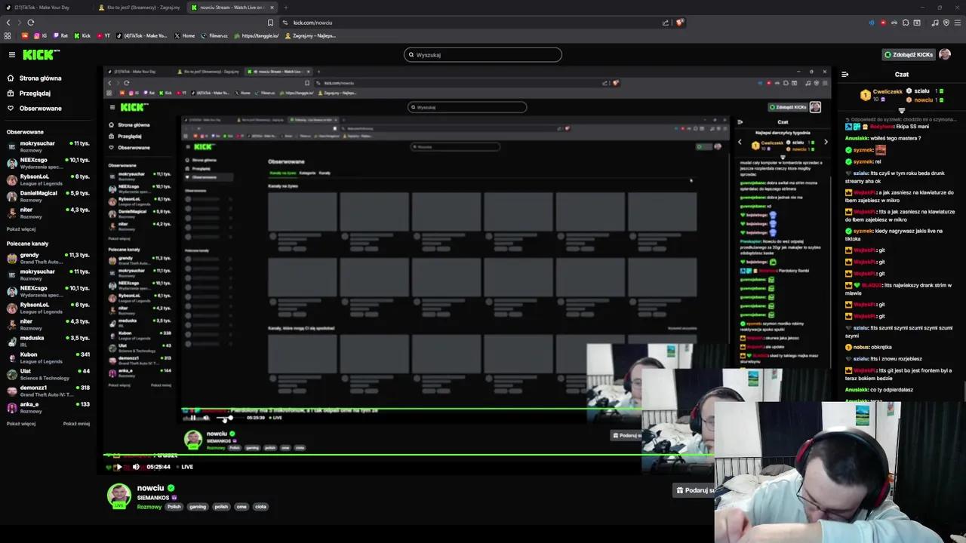Open demonzz1 channel in sidebar
The width and height of the screenshot is (966, 543).
(x=48, y=391)
